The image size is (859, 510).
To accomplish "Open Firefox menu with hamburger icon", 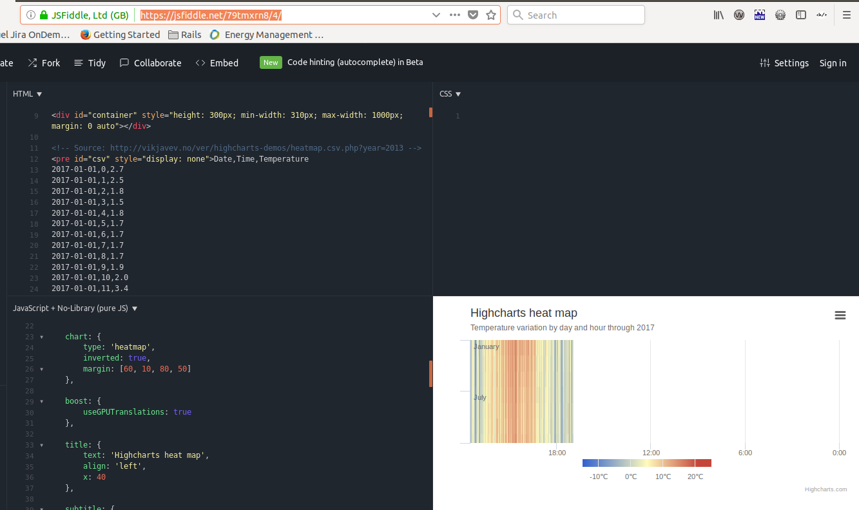I will pyautogui.click(x=846, y=14).
